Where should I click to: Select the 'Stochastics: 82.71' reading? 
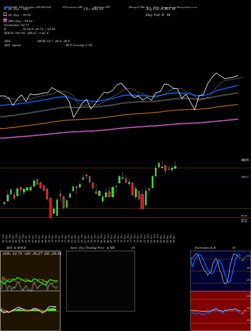(17, 25)
